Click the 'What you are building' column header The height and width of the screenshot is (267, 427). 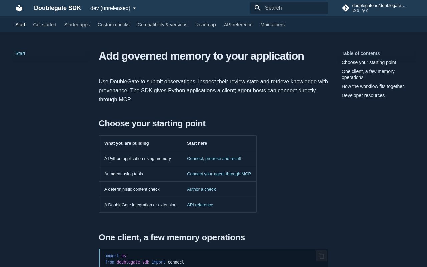[x=127, y=143]
